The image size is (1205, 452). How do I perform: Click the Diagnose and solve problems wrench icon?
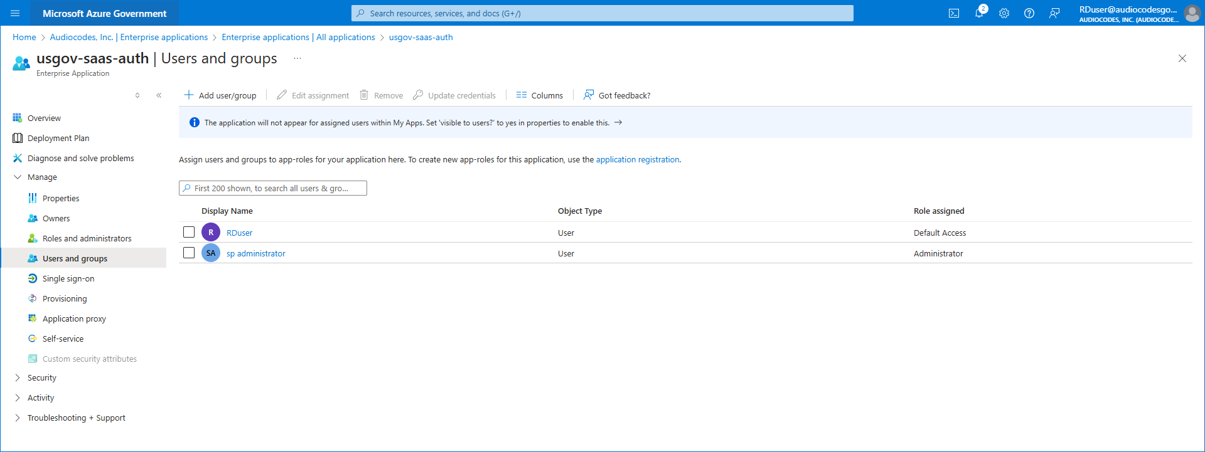(18, 158)
